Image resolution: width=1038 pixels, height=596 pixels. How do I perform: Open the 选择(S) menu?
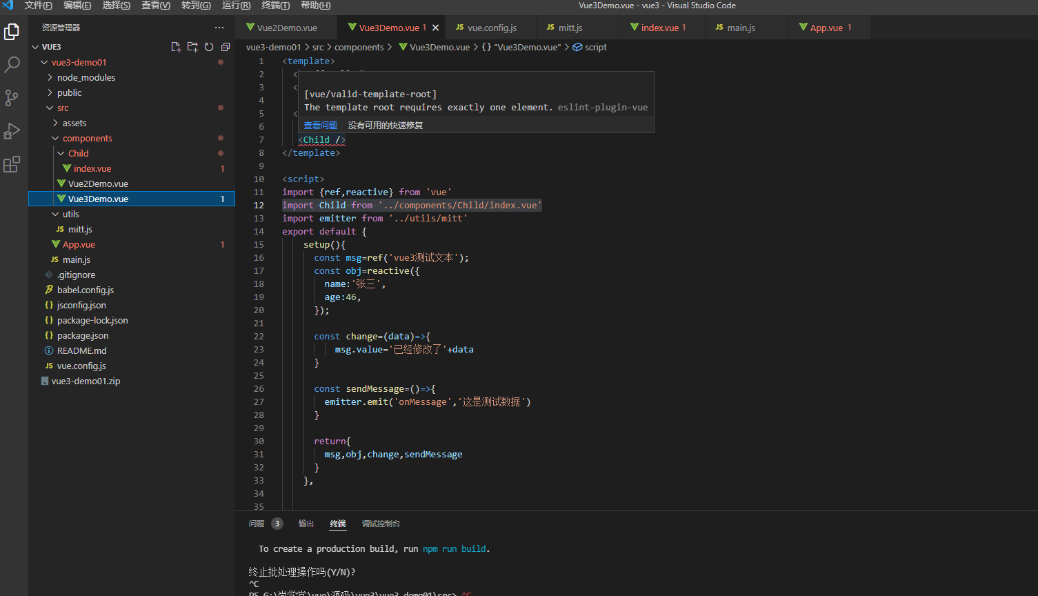pos(116,6)
